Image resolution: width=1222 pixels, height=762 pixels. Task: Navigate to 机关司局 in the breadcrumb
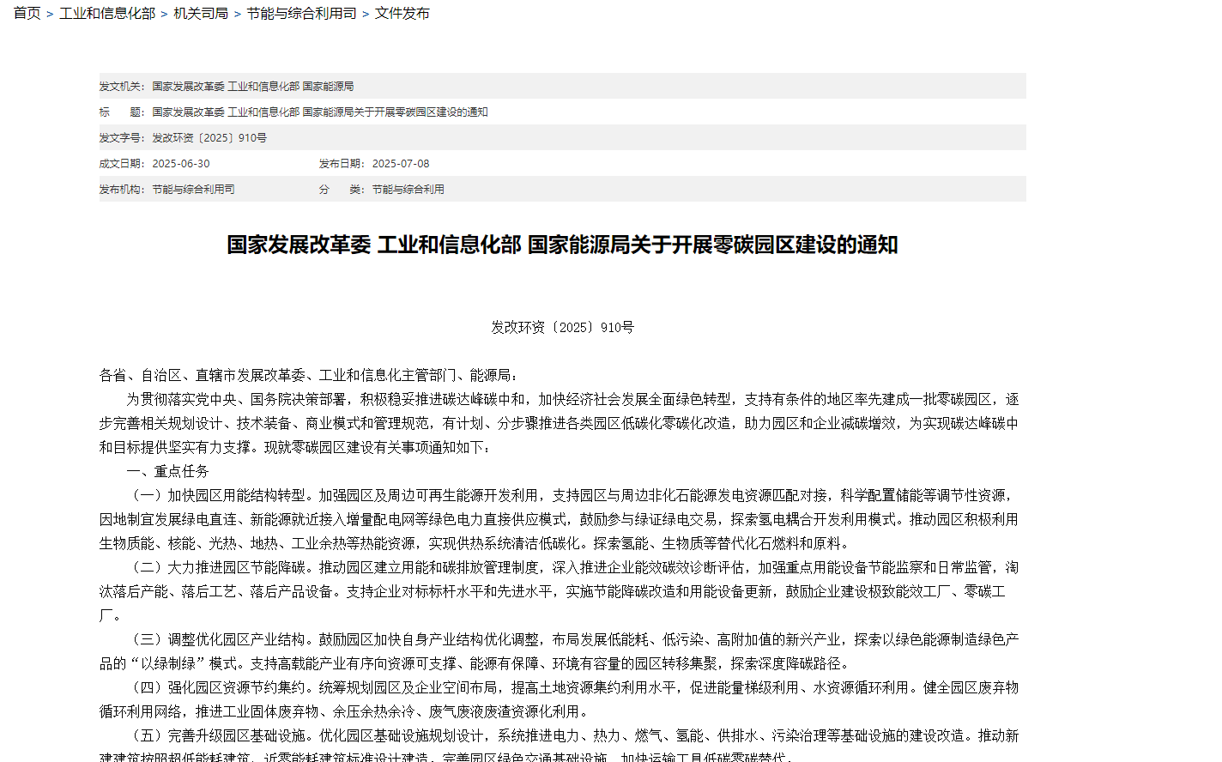coord(201,14)
